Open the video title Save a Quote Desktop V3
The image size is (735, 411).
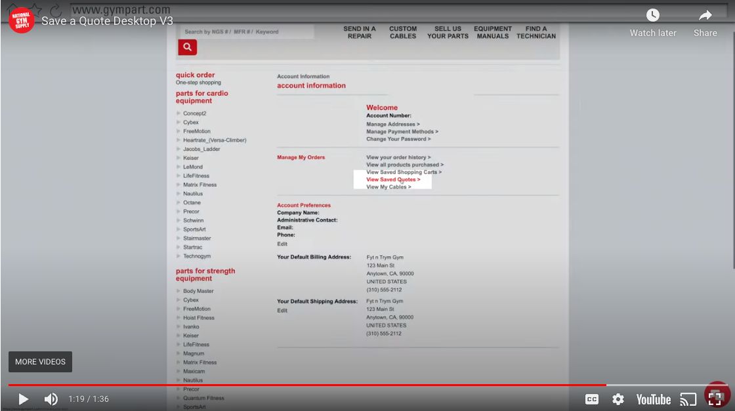pos(108,21)
